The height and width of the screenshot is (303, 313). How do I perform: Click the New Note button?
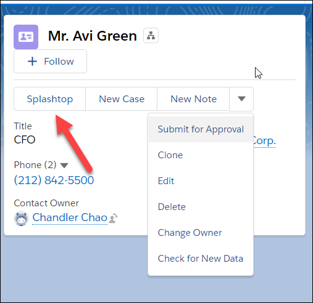pyautogui.click(x=193, y=99)
